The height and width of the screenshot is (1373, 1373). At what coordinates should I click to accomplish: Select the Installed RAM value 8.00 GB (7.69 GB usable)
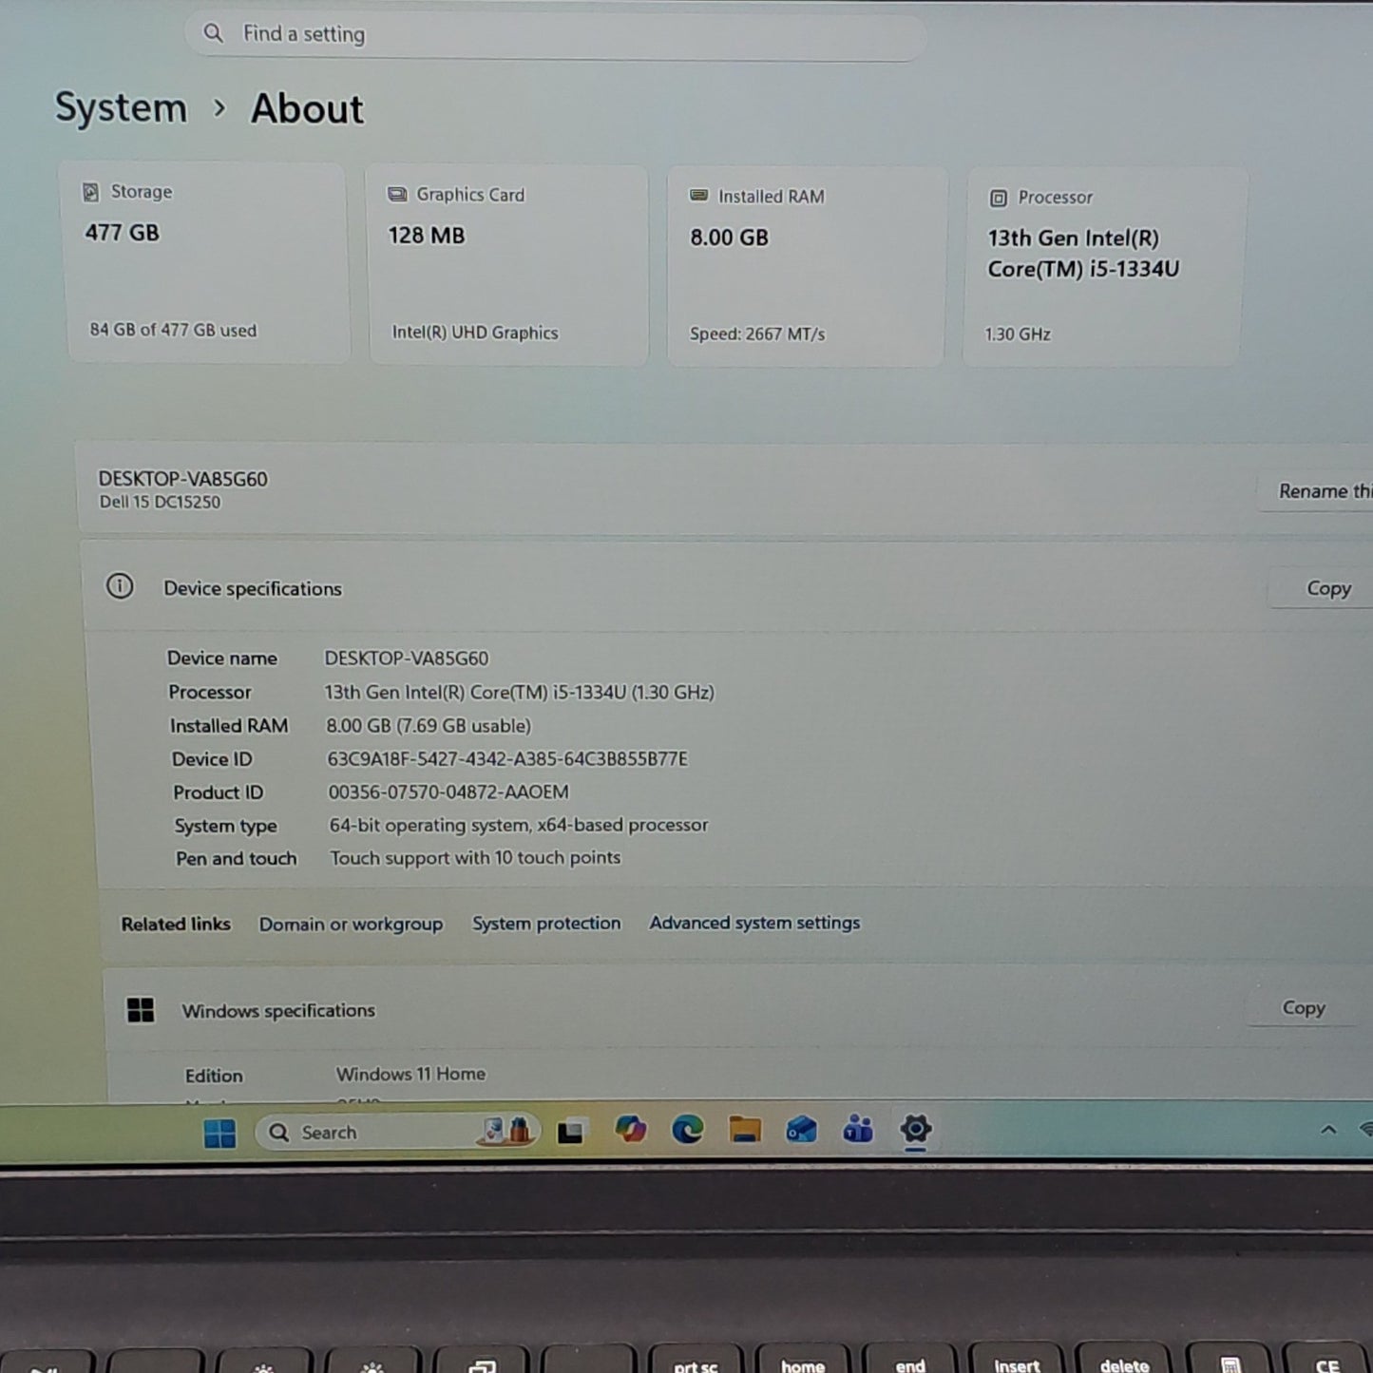point(429,726)
